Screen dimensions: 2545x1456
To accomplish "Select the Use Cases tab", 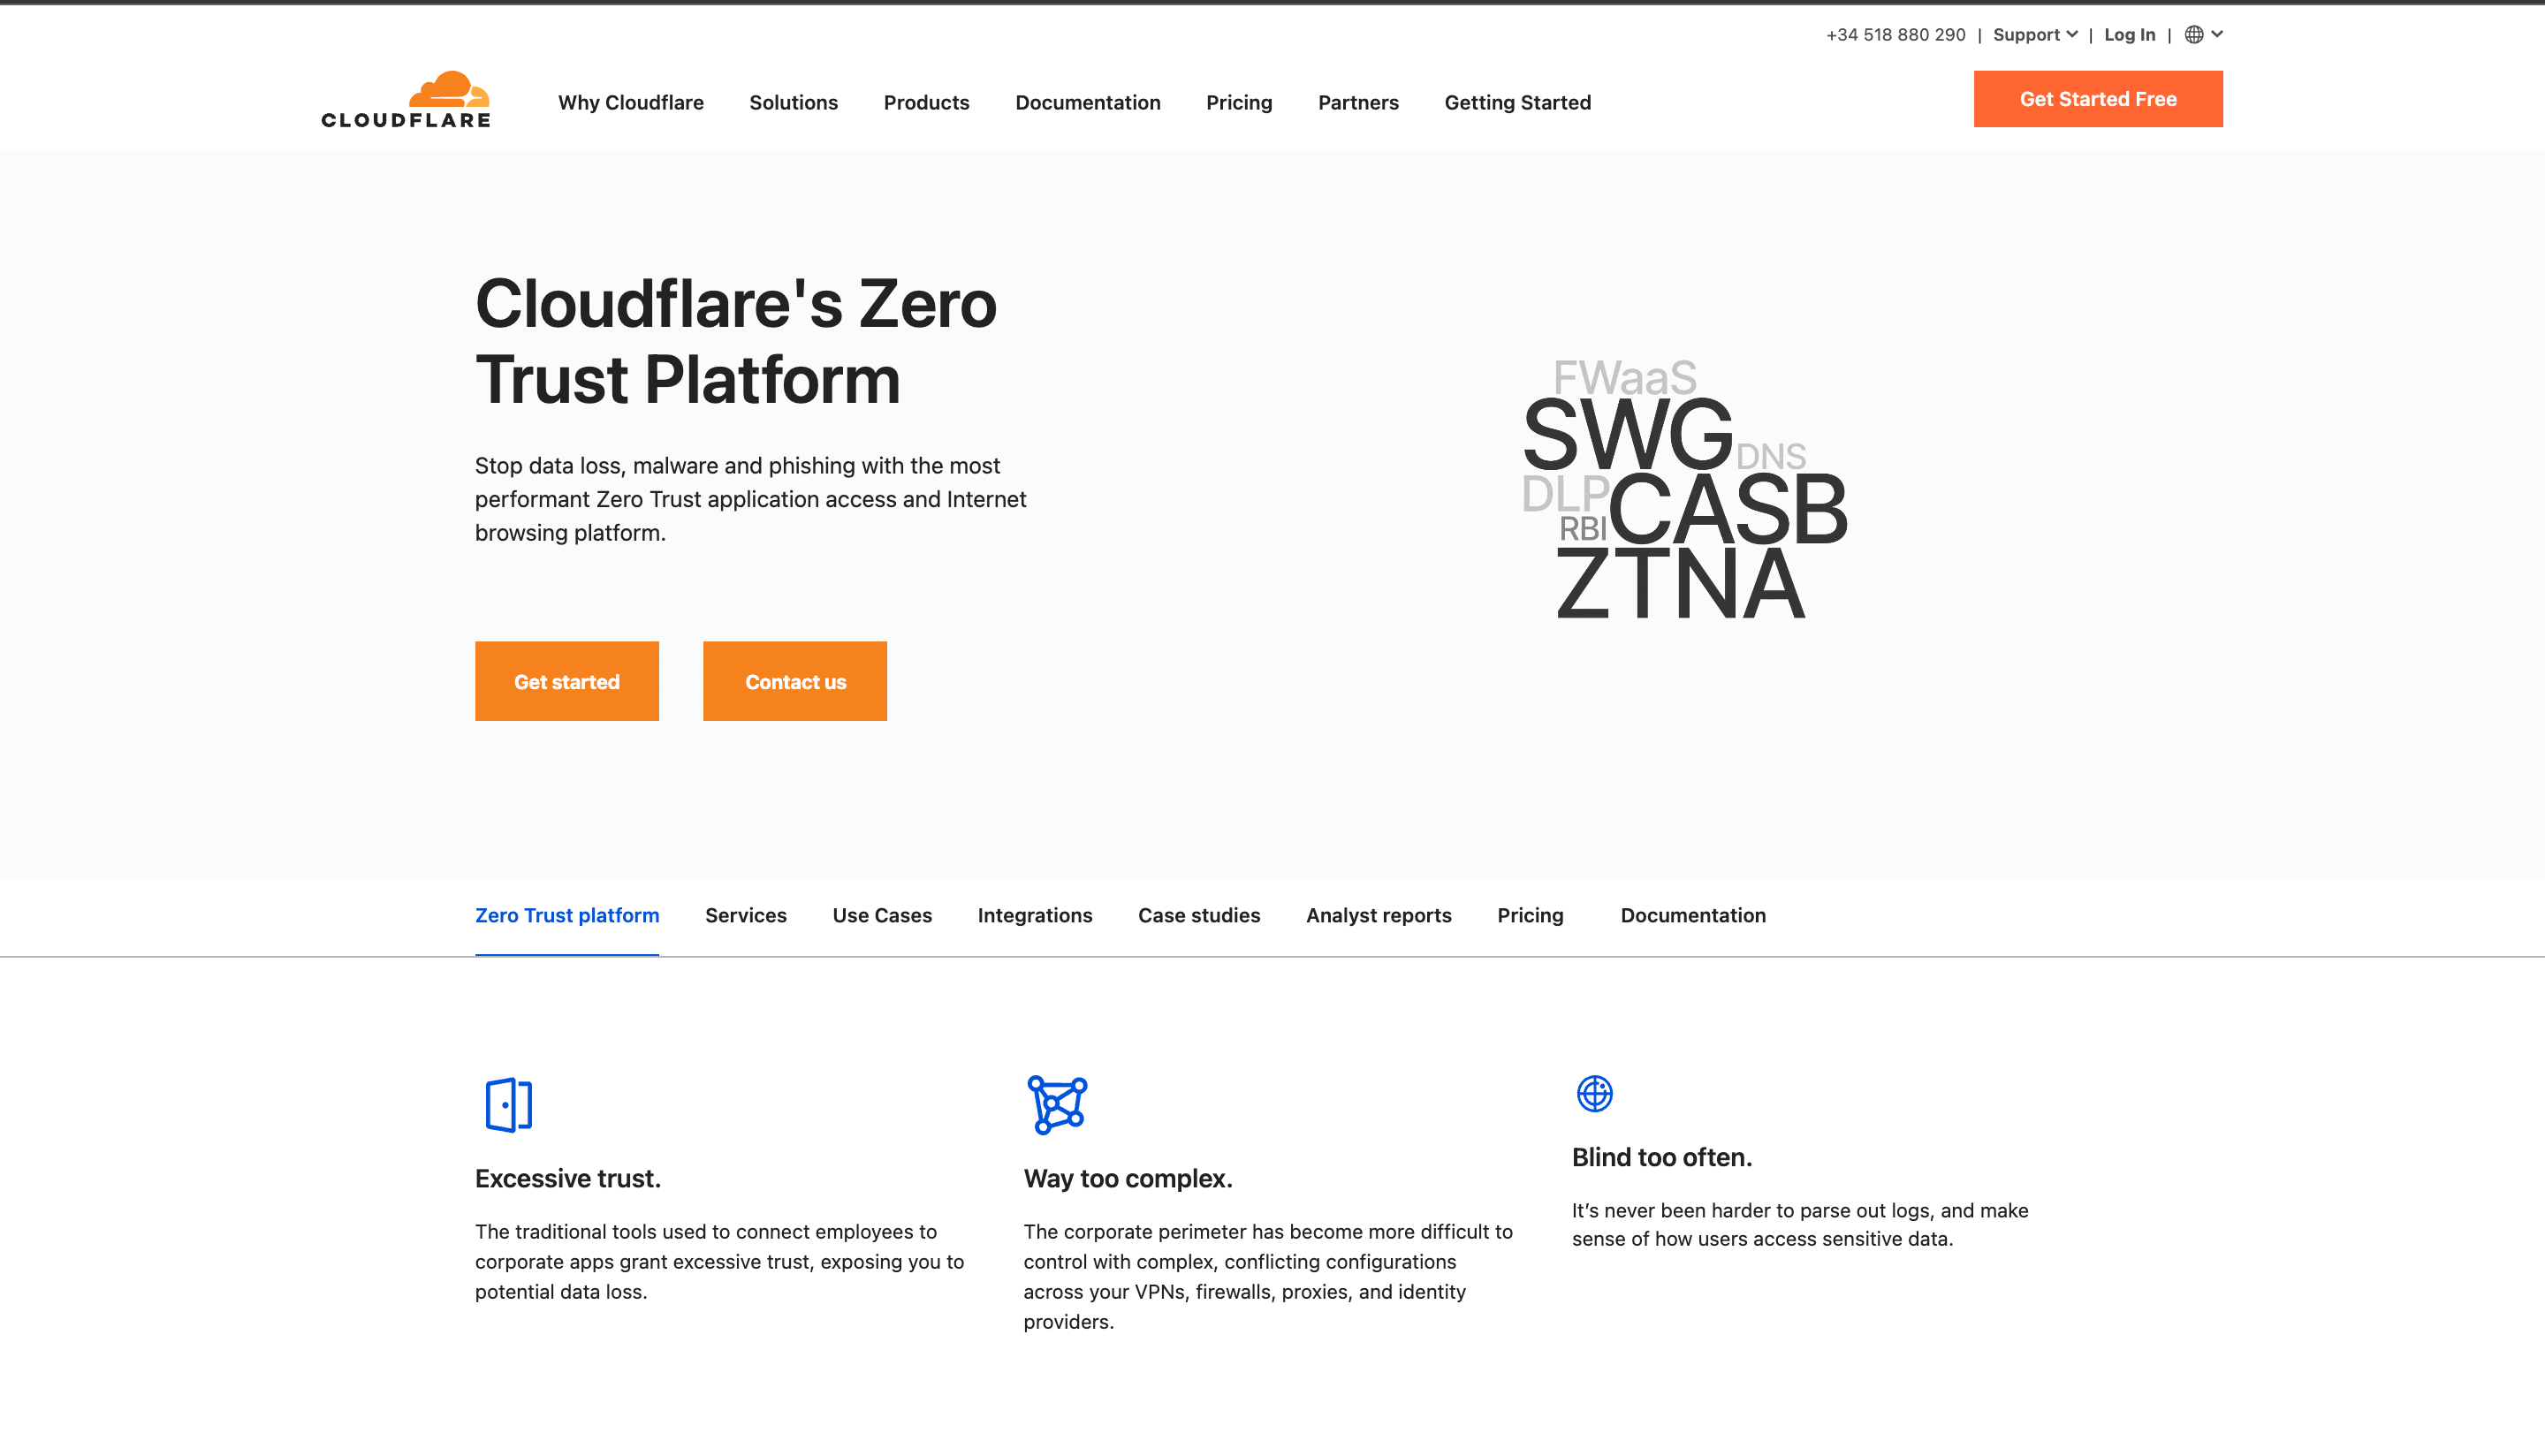I will point(881,915).
